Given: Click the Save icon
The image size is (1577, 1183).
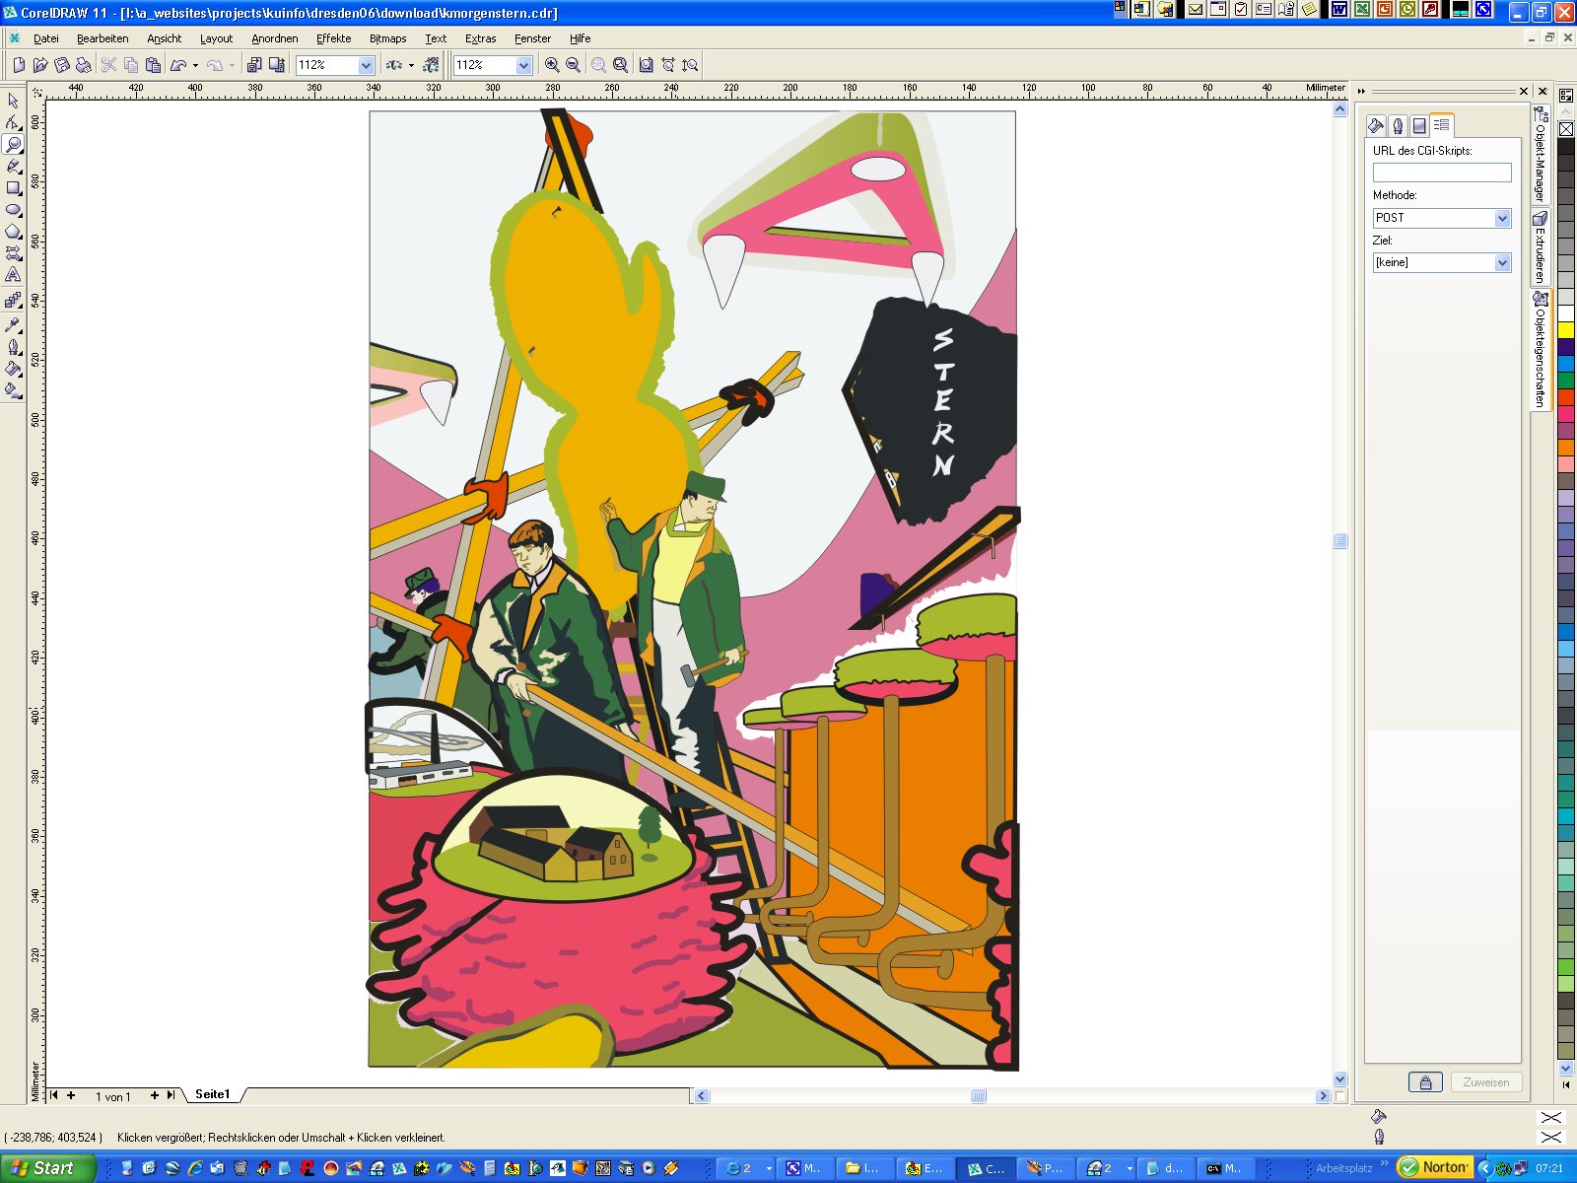Looking at the screenshot, I should pos(62,65).
